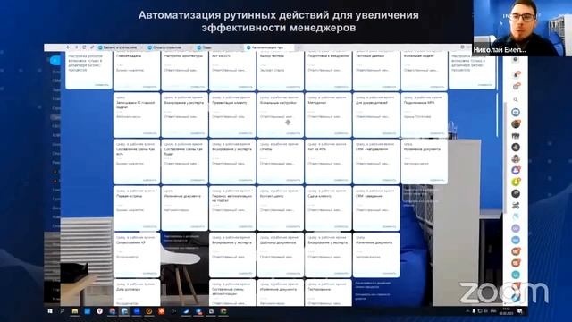Screen dimensions: 572x322
Task: Select the active Автоматизация browser tab
Action: tap(268, 47)
